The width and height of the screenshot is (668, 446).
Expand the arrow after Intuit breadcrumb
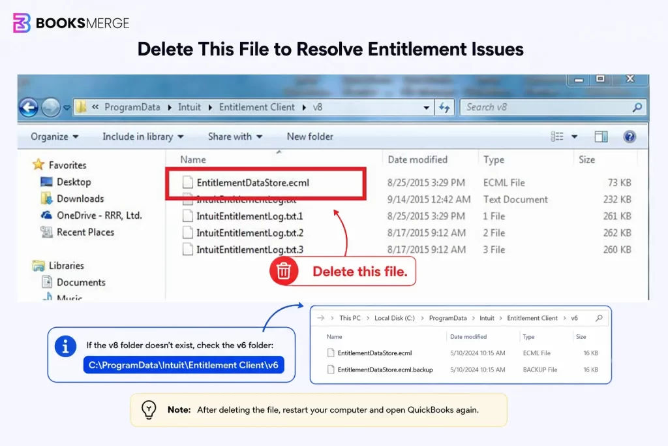pos(210,108)
